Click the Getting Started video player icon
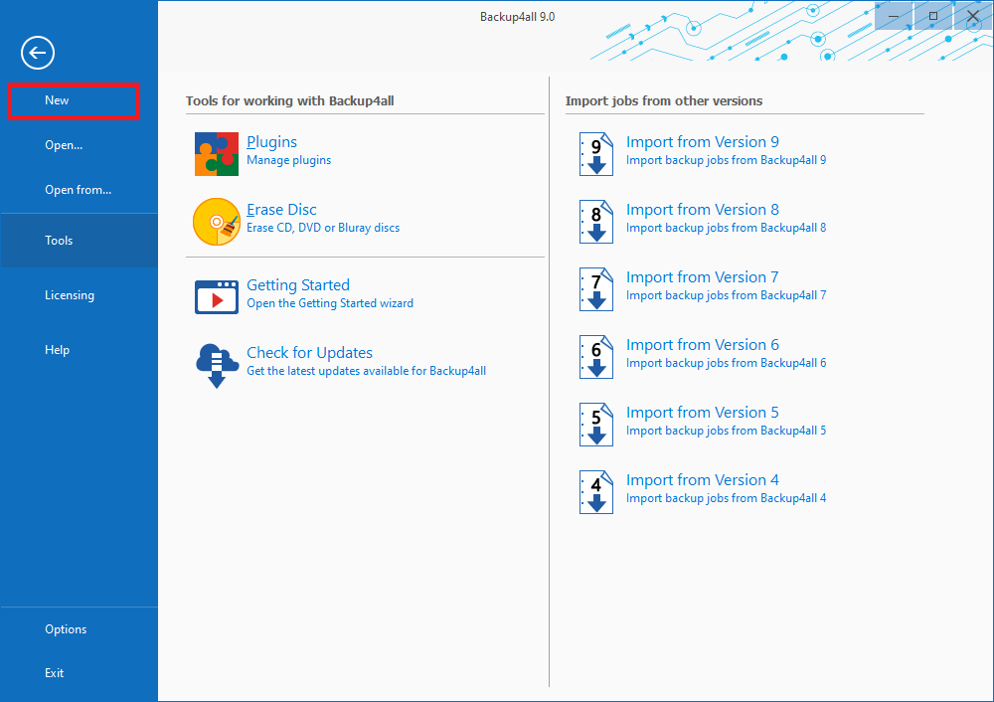This screenshot has height=702, width=994. click(x=216, y=296)
